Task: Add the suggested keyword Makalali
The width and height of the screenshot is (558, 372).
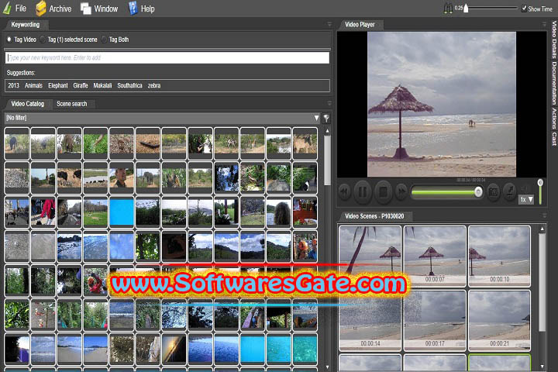Action: point(102,85)
